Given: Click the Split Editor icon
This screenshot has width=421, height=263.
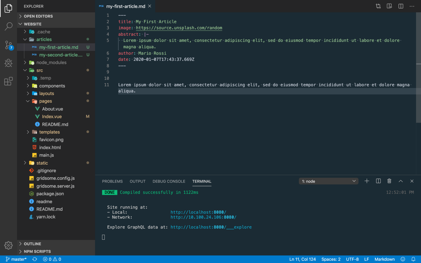Looking at the screenshot, I should tap(400, 6).
